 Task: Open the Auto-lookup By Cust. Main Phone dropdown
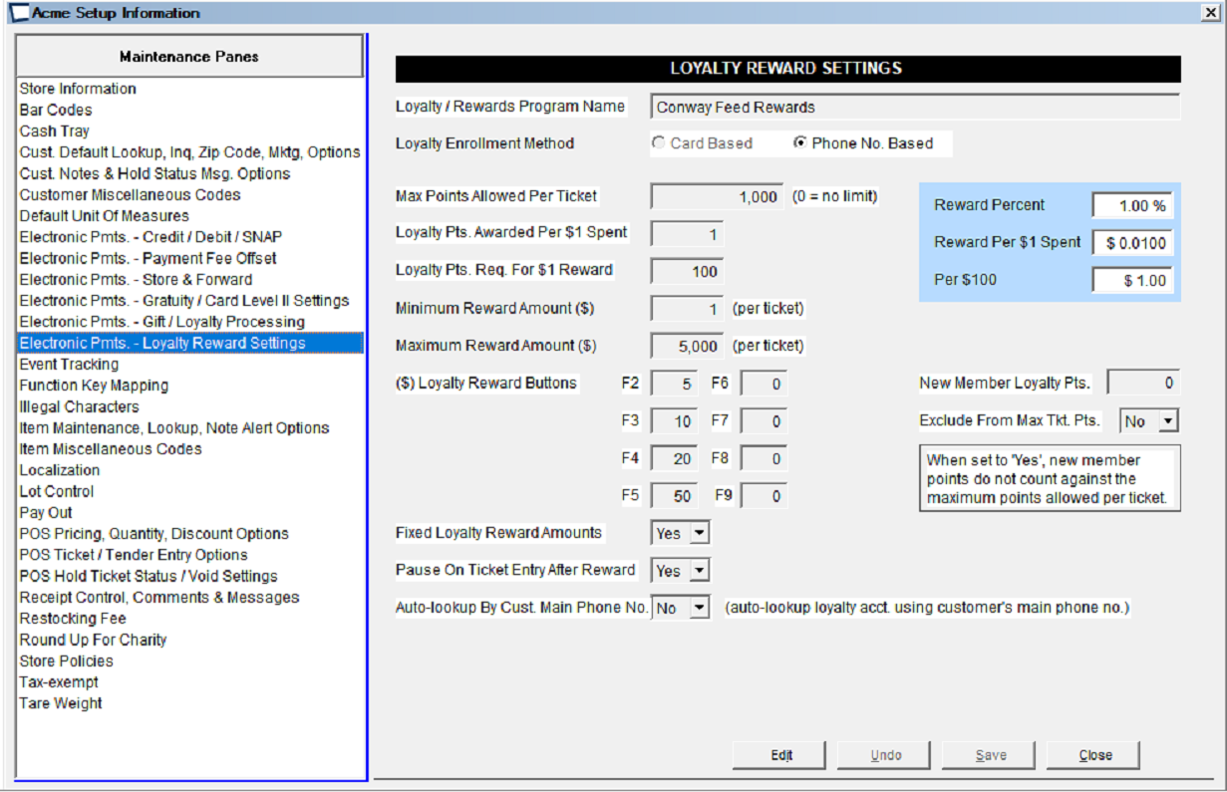(700, 608)
